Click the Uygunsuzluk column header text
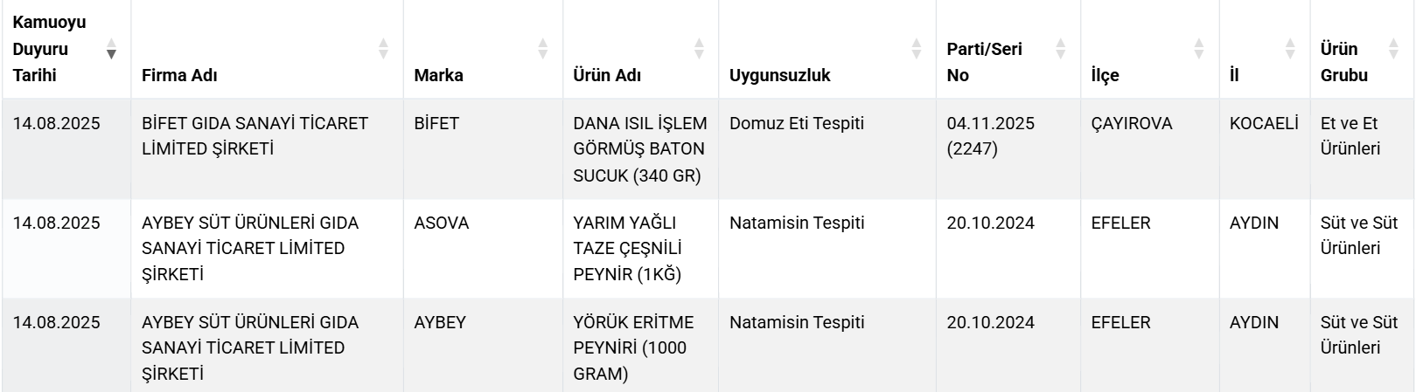This screenshot has width=1416, height=392. coord(779,75)
